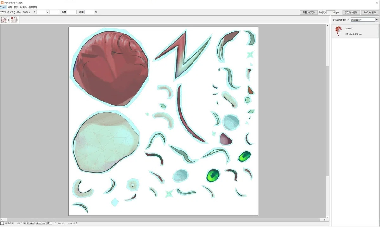Click the テクスチャ削除 button
Viewport: 380px width, 227px height.
click(370, 12)
